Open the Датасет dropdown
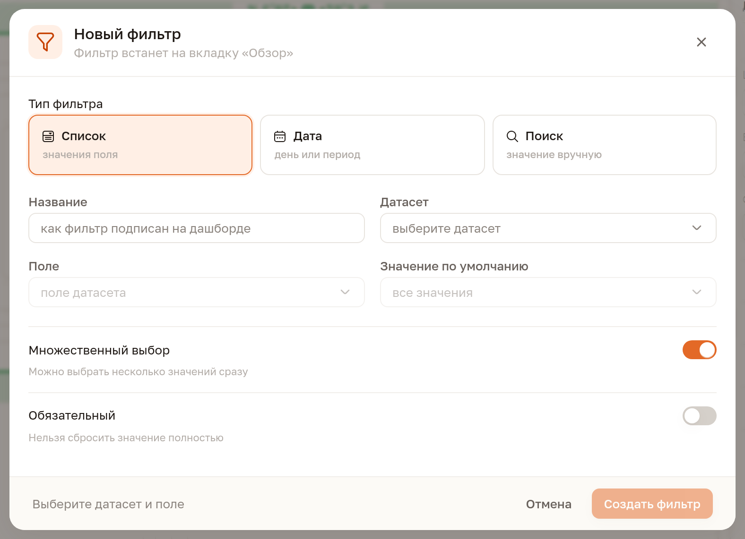745x539 pixels. click(548, 228)
